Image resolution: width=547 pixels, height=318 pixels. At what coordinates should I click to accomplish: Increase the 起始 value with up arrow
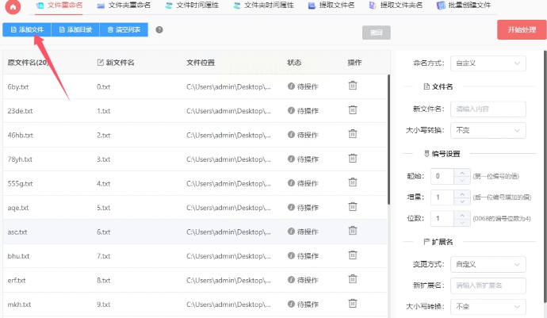pyautogui.click(x=462, y=173)
